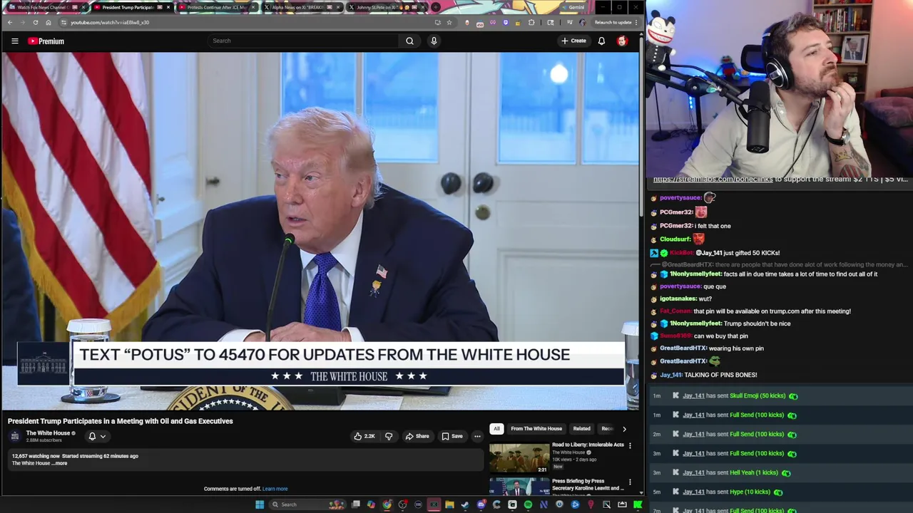The width and height of the screenshot is (913, 513).
Task: Open Steam from the taskbar
Action: (x=465, y=504)
